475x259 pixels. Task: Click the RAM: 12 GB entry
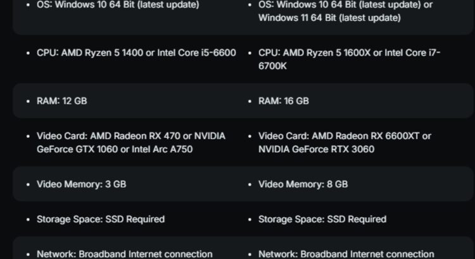[62, 101]
